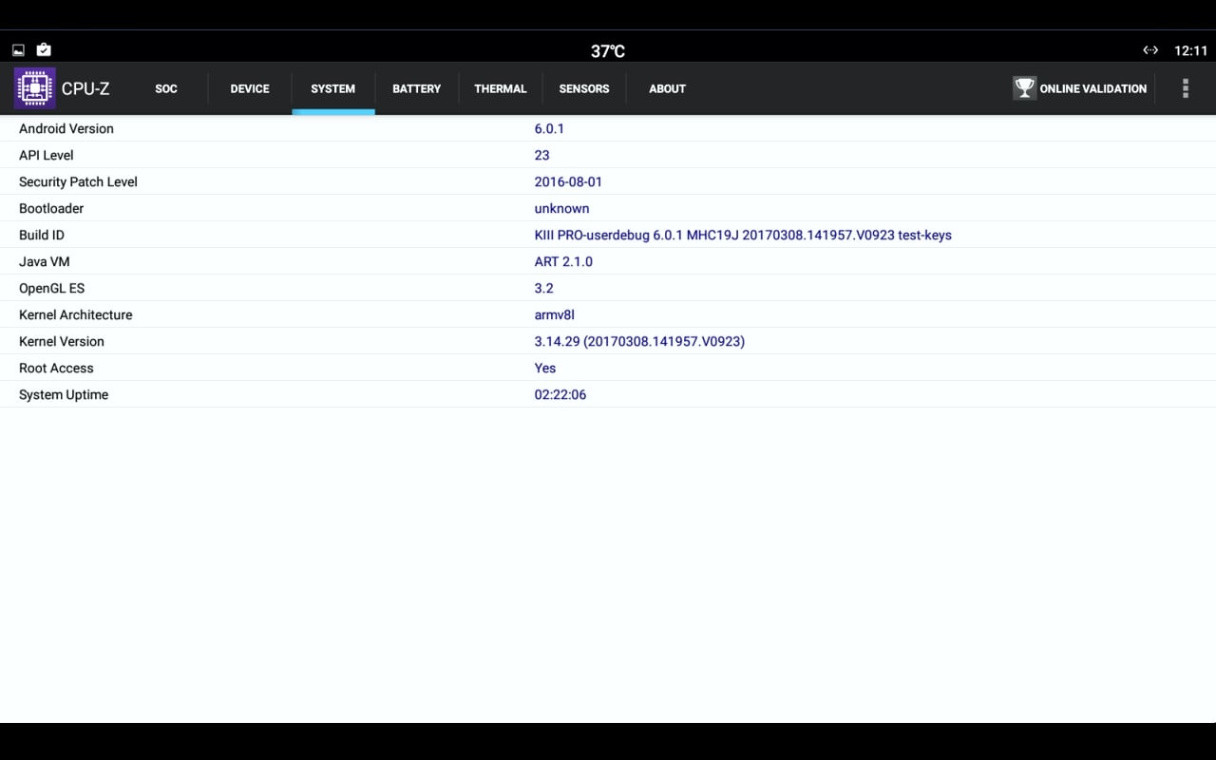View the SENSORS tab
The image size is (1216, 760).
pyautogui.click(x=584, y=88)
